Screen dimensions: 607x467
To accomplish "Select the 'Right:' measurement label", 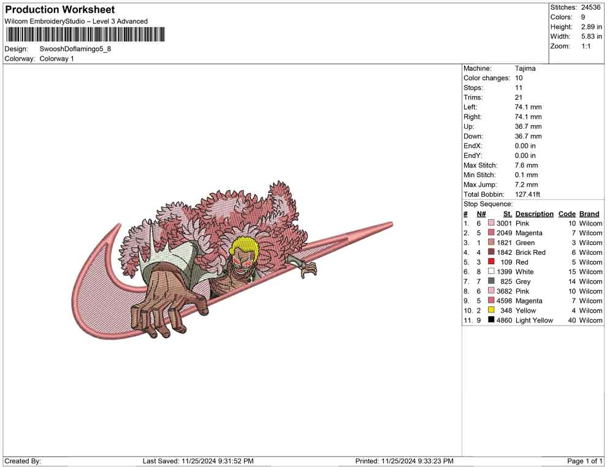I will [x=472, y=117].
